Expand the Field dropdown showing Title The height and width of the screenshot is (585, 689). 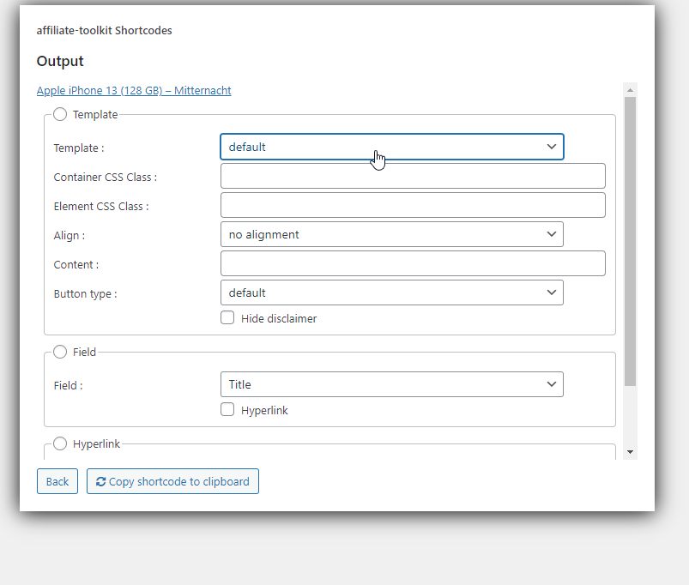[x=392, y=385]
